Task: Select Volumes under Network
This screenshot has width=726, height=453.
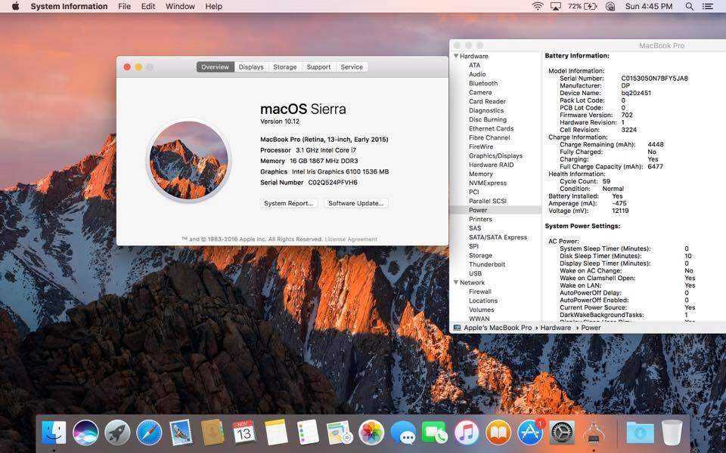Action: (x=482, y=310)
